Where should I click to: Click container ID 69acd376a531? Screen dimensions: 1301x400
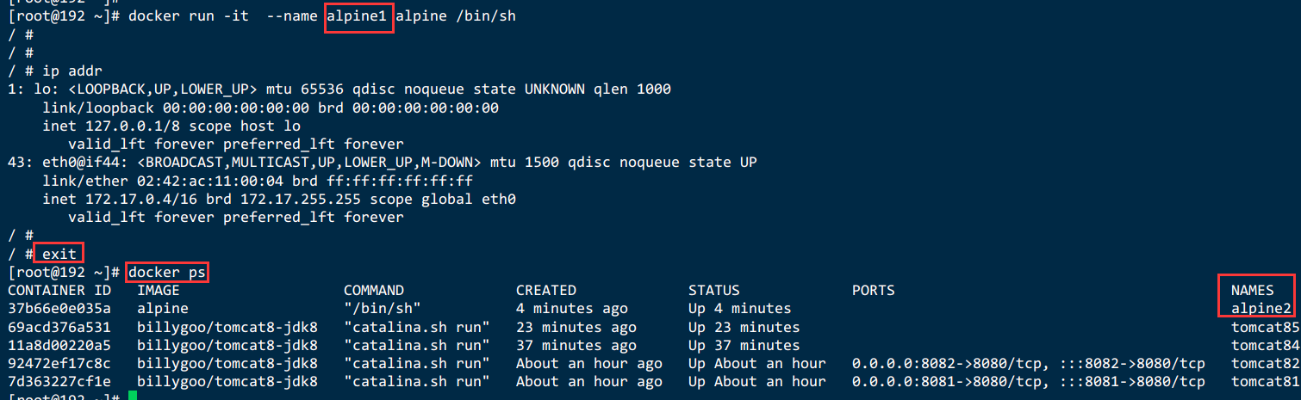click(x=59, y=327)
